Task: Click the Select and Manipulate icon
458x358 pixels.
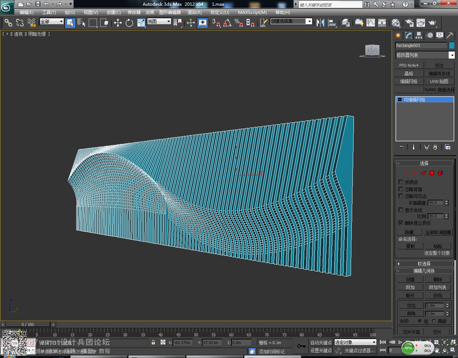Action: click(x=191, y=23)
